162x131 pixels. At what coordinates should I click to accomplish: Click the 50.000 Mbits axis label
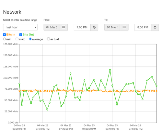pos(11,100)
